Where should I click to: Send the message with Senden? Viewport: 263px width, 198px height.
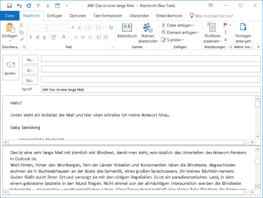[10, 67]
